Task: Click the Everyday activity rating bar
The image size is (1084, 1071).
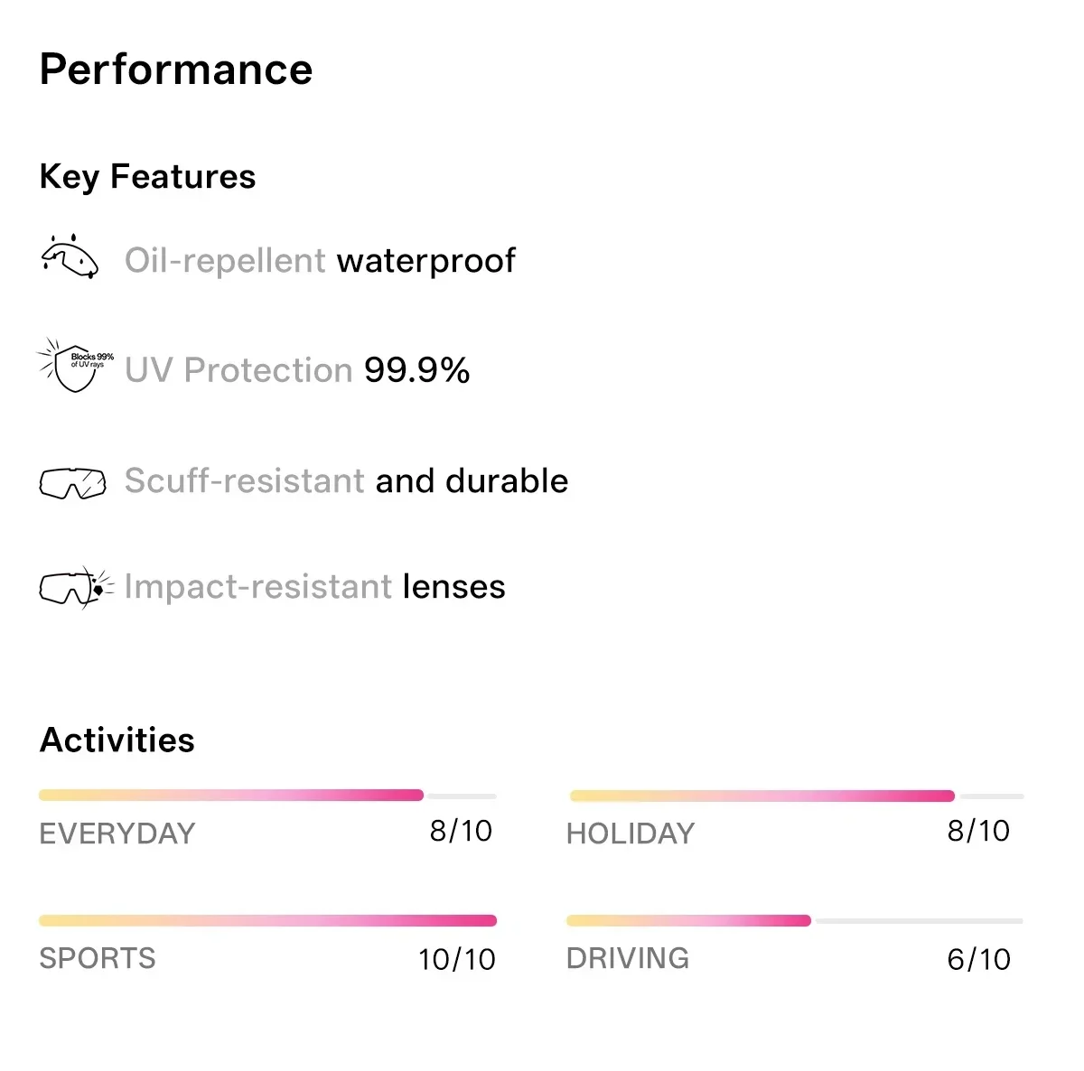Action: (x=267, y=796)
